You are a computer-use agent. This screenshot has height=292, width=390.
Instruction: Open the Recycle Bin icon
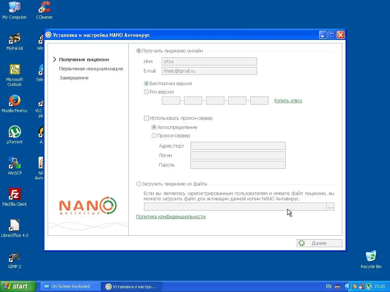371,259
